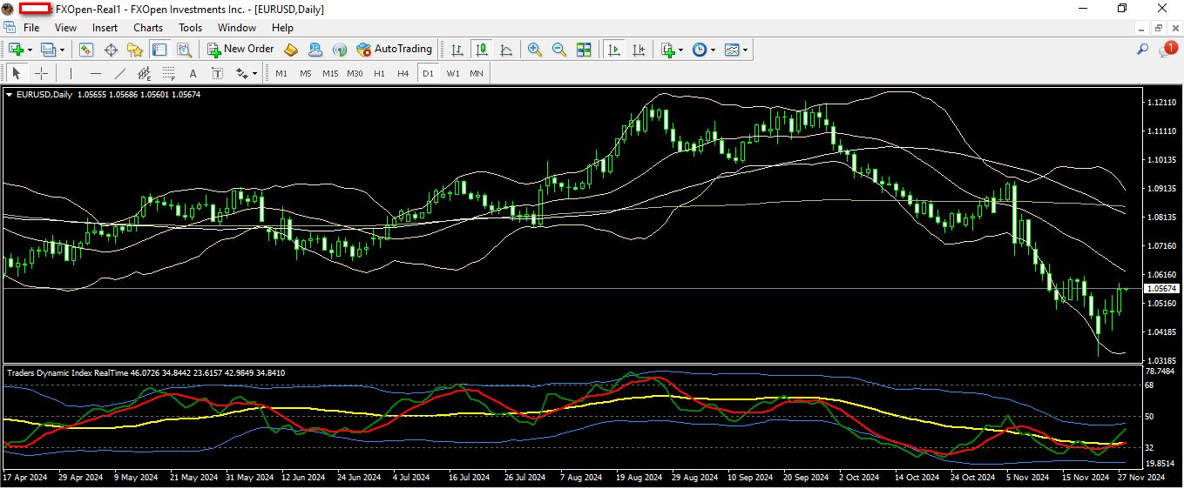The image size is (1184, 489).
Task: Open search with the magnifier at top right
Action: (x=1143, y=50)
